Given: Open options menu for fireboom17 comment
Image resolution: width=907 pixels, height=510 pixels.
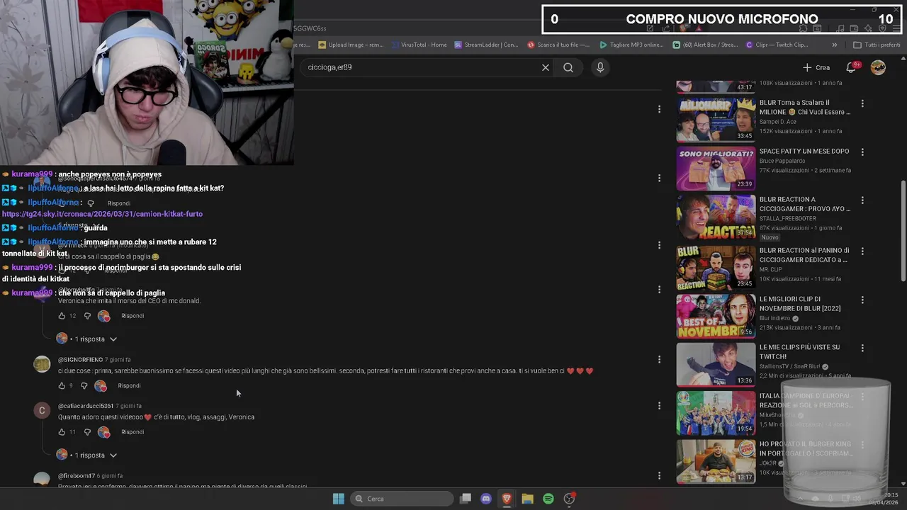Looking at the screenshot, I should (x=659, y=476).
